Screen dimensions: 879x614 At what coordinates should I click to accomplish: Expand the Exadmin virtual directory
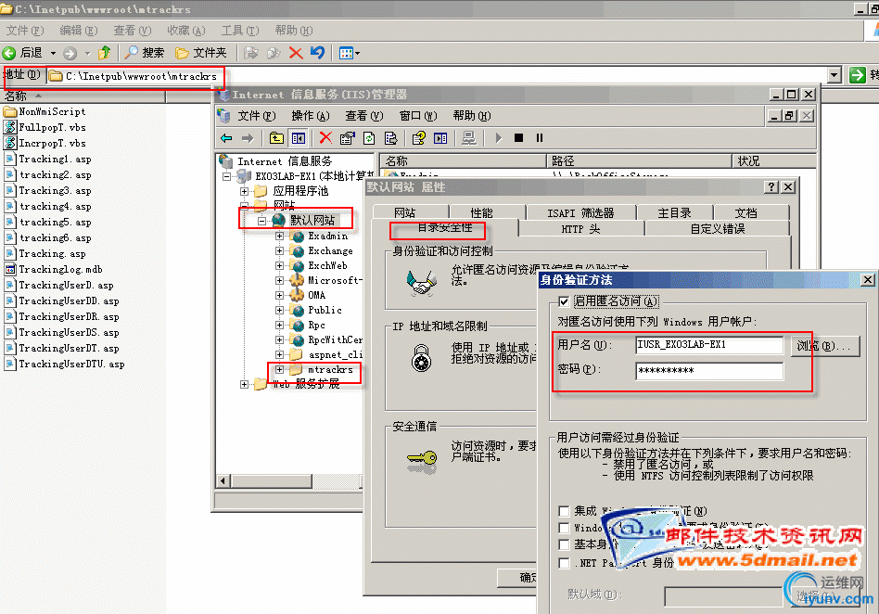(279, 237)
